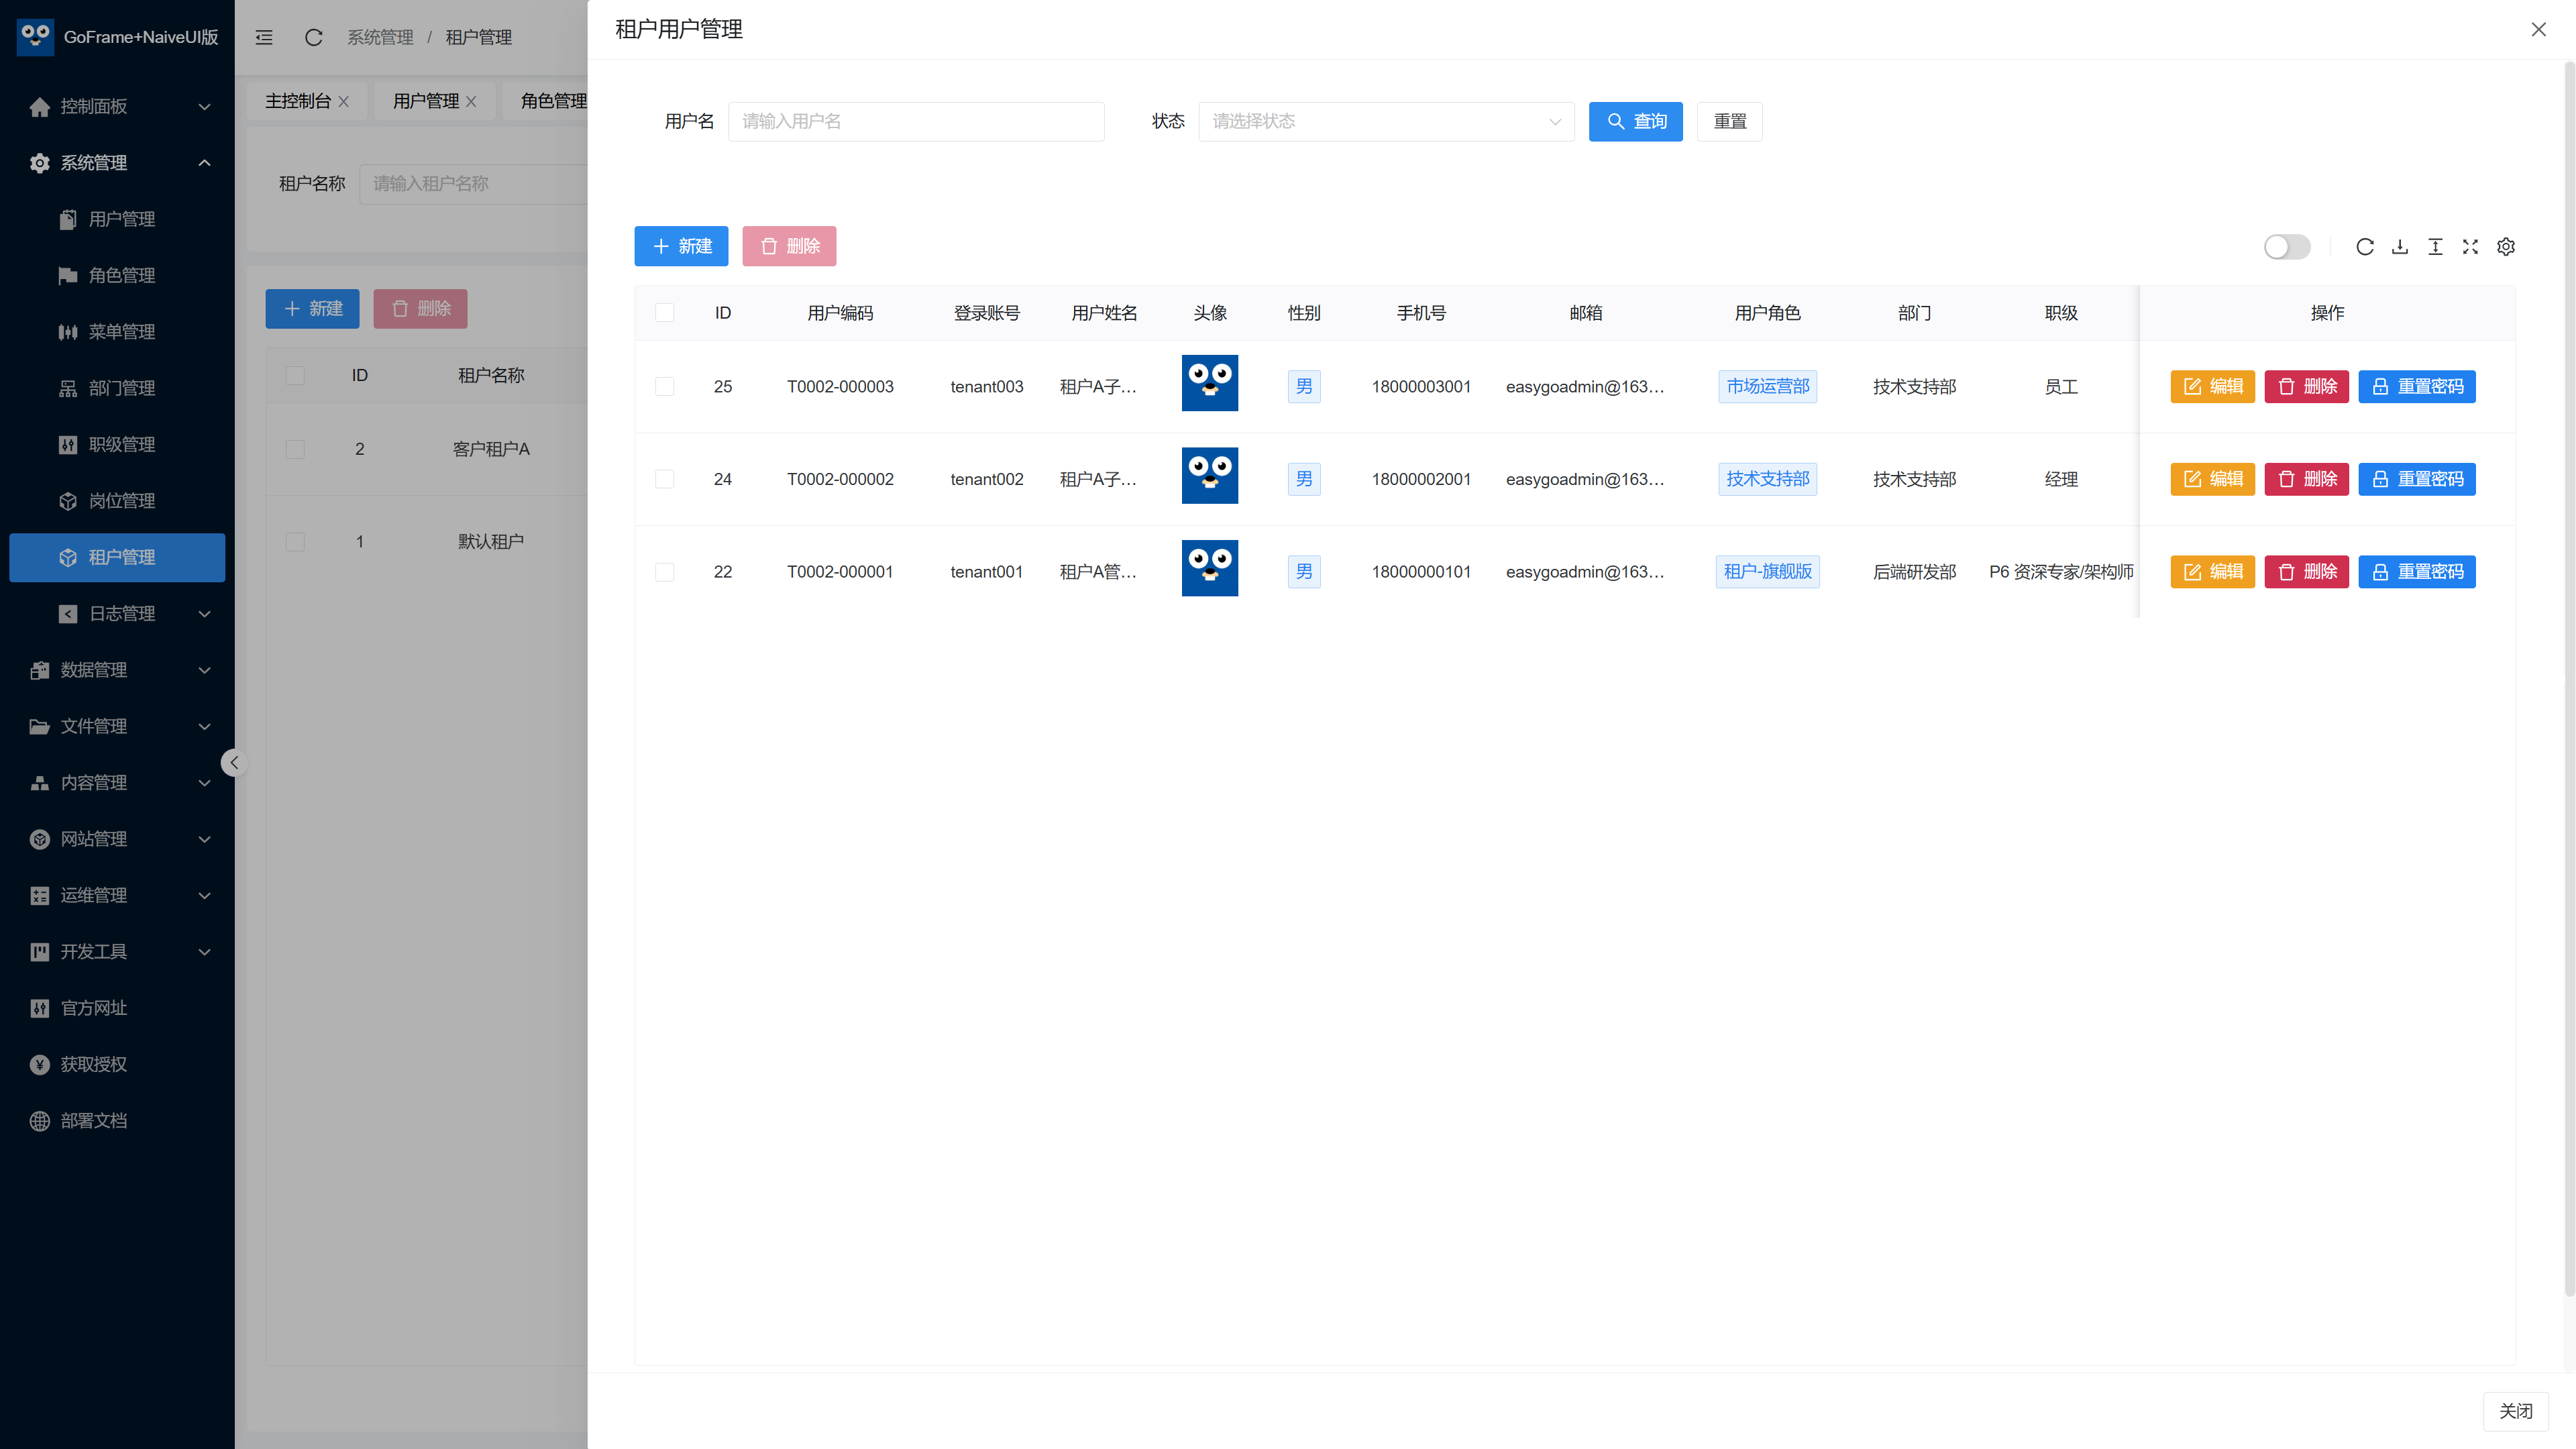Select the checkbox for user ID 24
Image resolution: width=2576 pixels, height=1449 pixels.
[664, 479]
